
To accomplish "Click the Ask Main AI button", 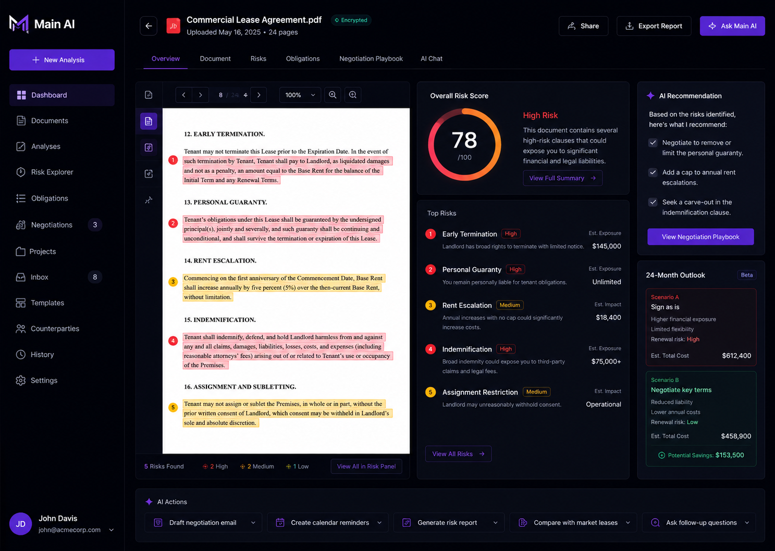I will point(732,26).
